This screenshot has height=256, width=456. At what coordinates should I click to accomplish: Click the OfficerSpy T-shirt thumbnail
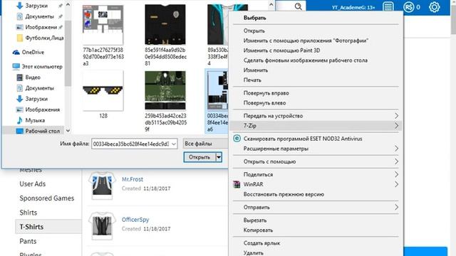coord(102,226)
